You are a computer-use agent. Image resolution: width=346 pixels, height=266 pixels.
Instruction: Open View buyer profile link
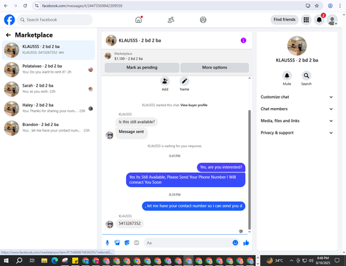[194, 105]
